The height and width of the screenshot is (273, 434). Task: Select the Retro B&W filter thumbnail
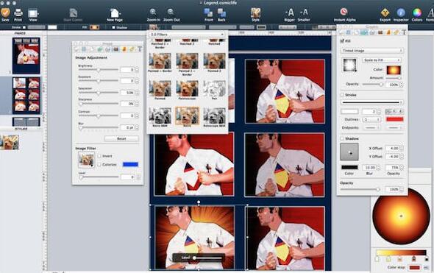coord(160,116)
